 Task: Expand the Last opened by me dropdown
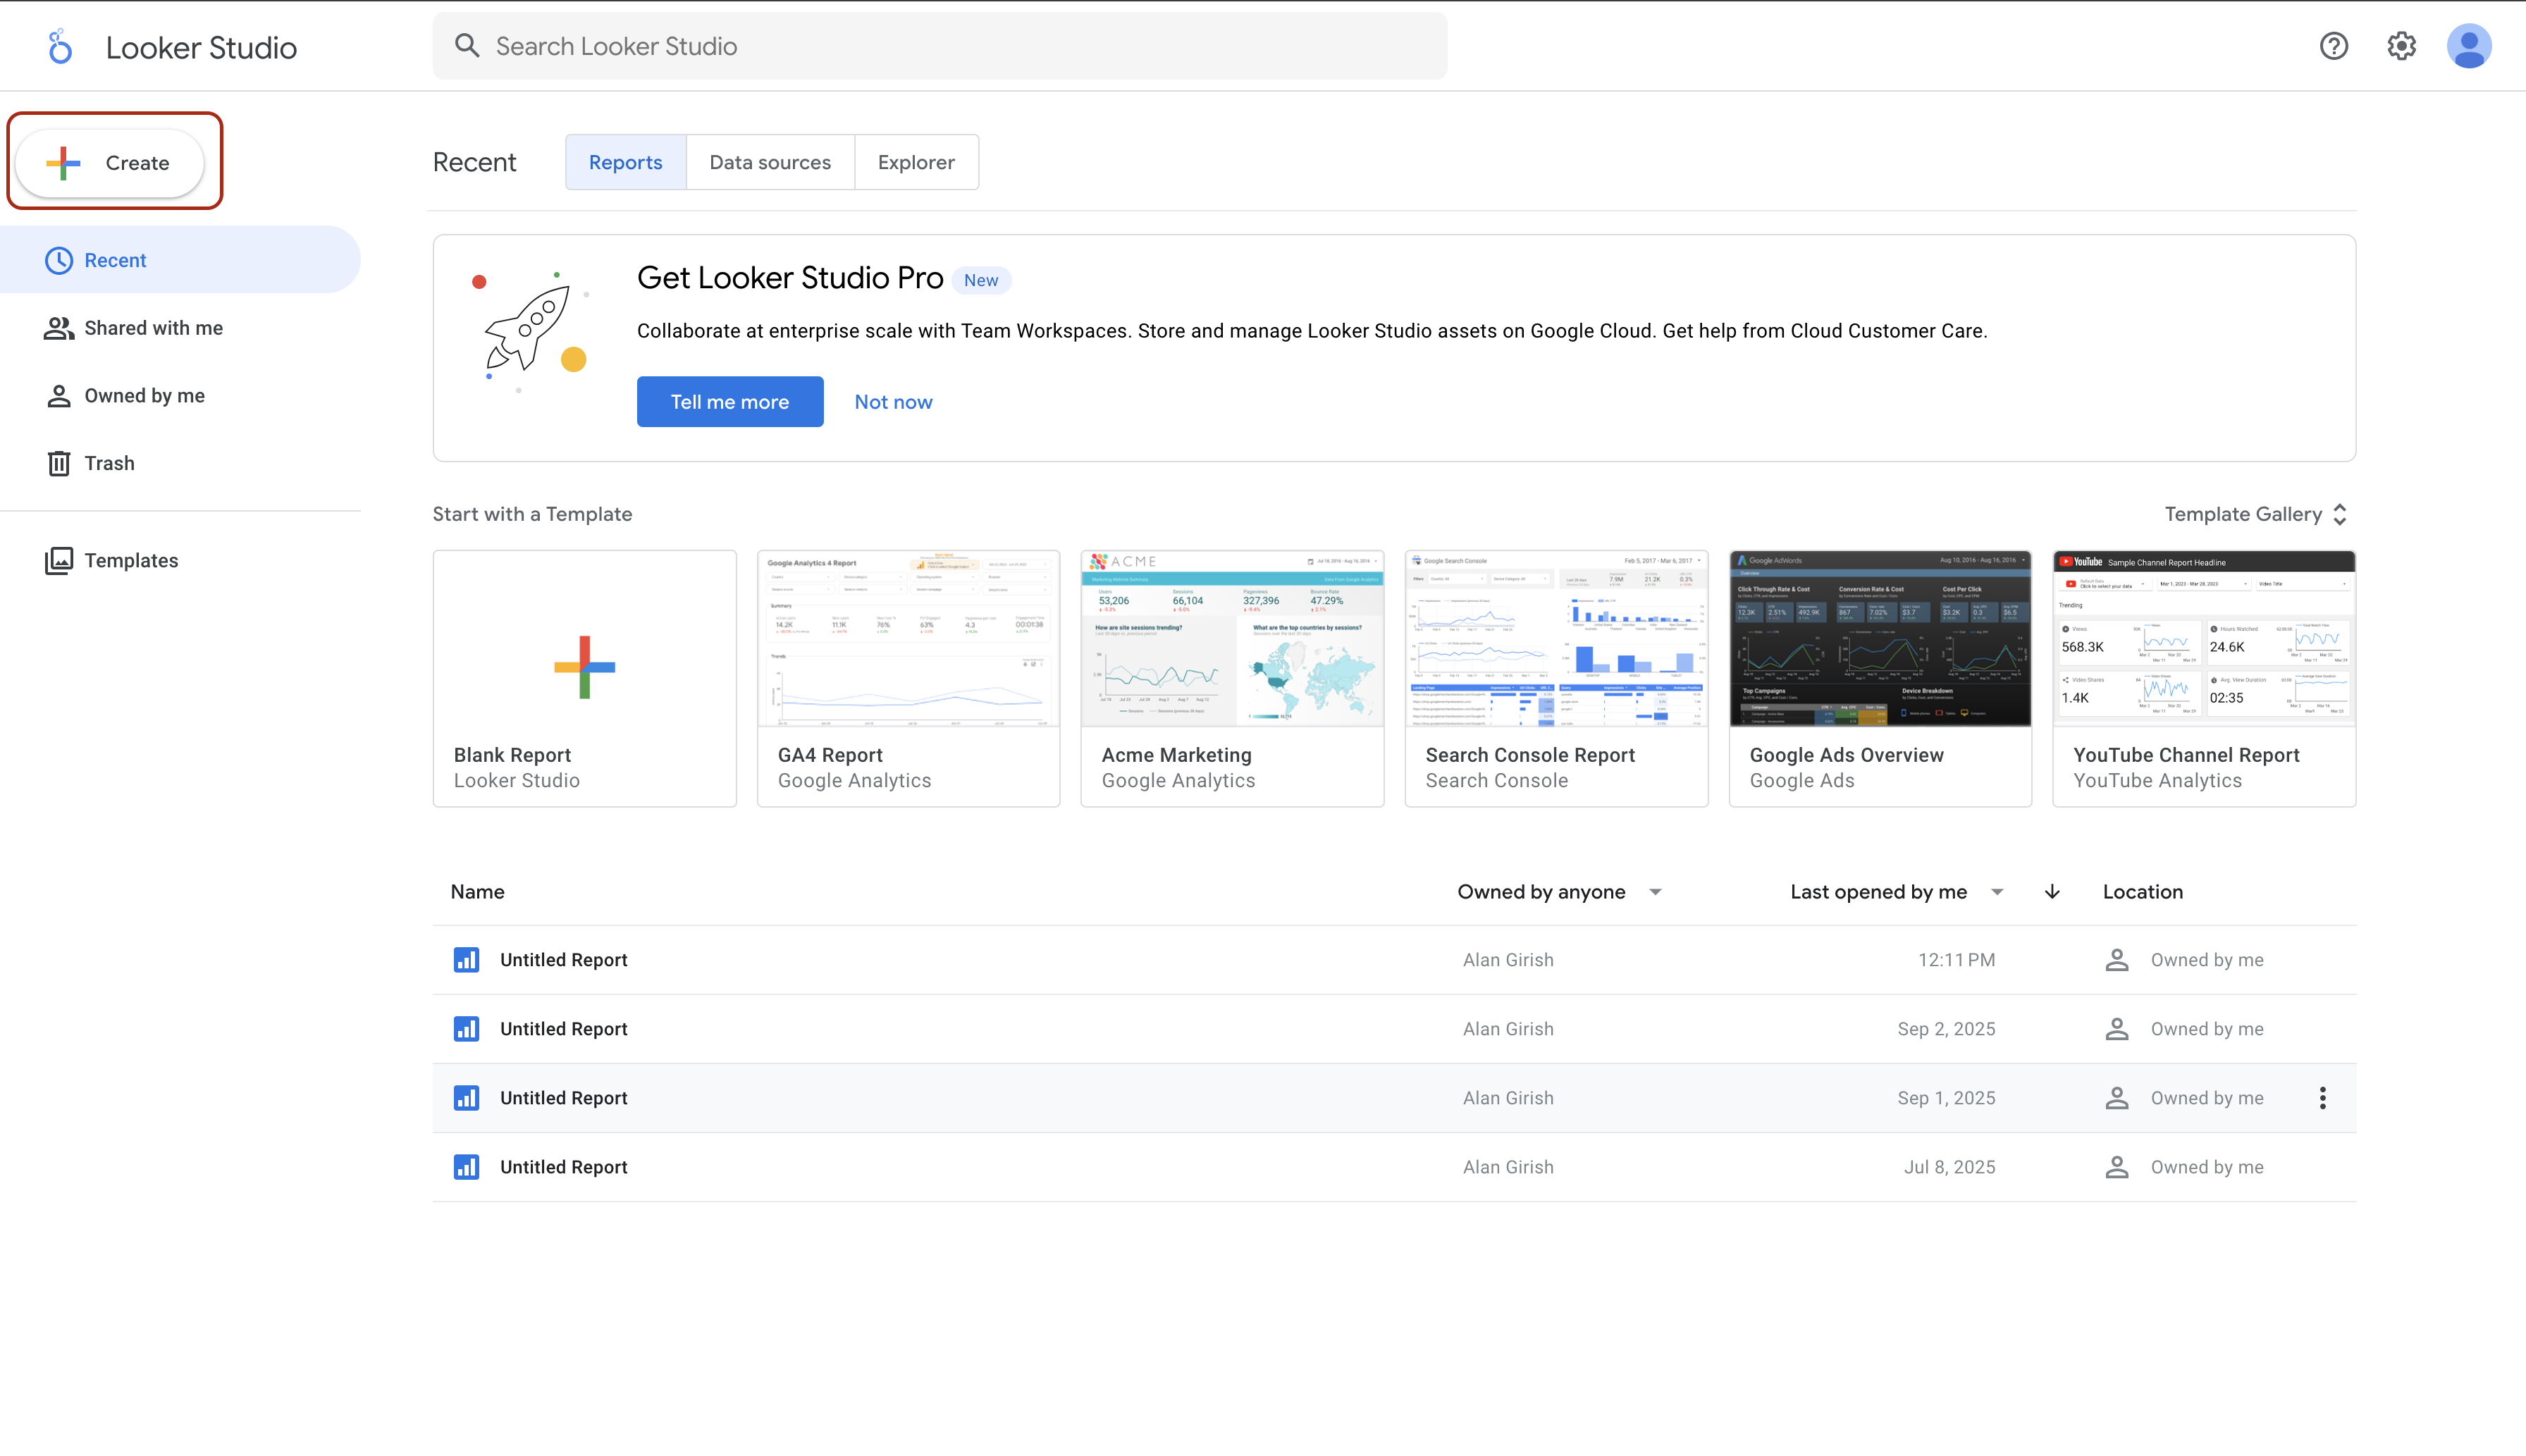click(1996, 892)
